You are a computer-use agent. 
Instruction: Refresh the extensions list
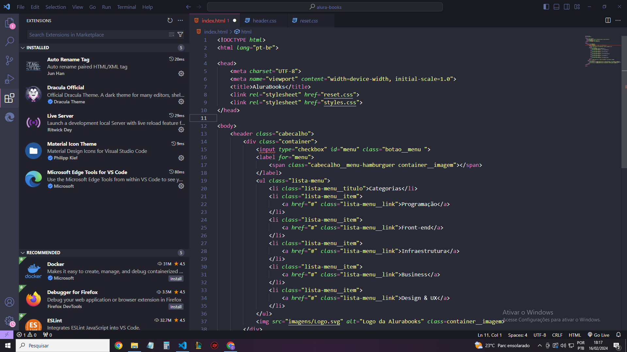[x=170, y=21]
